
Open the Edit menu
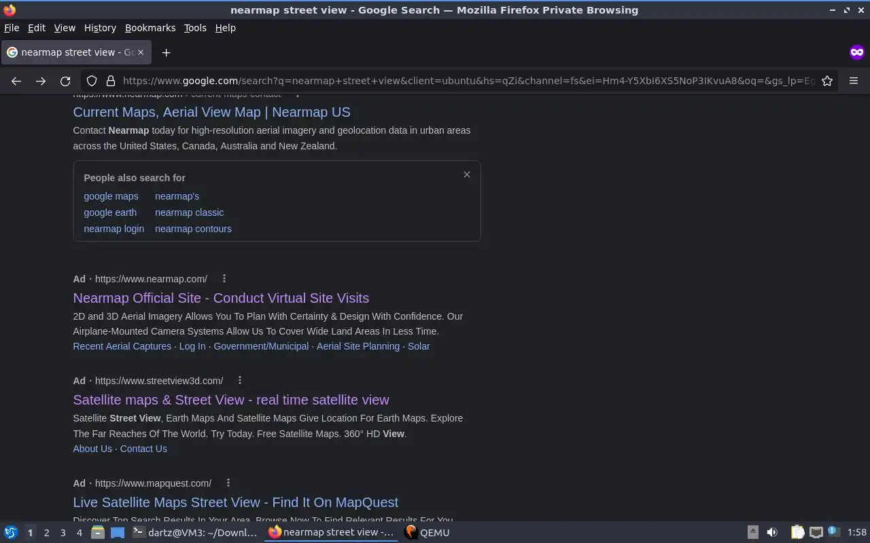click(37, 28)
